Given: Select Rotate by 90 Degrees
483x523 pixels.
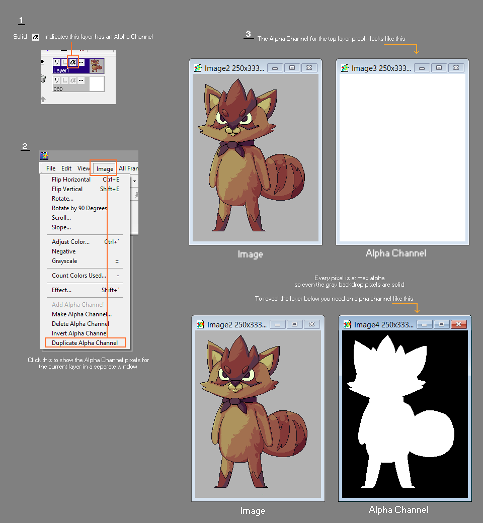Looking at the screenshot, I should pos(85,208).
